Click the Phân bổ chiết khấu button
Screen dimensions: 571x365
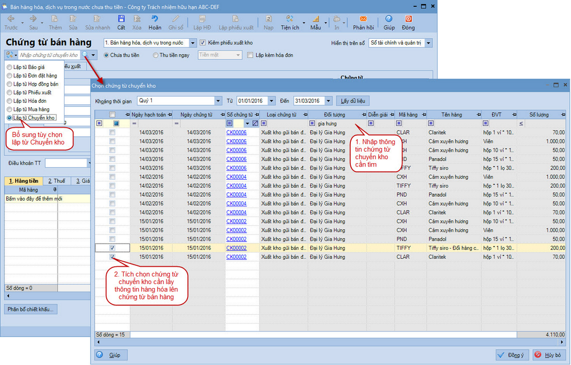coord(31,309)
